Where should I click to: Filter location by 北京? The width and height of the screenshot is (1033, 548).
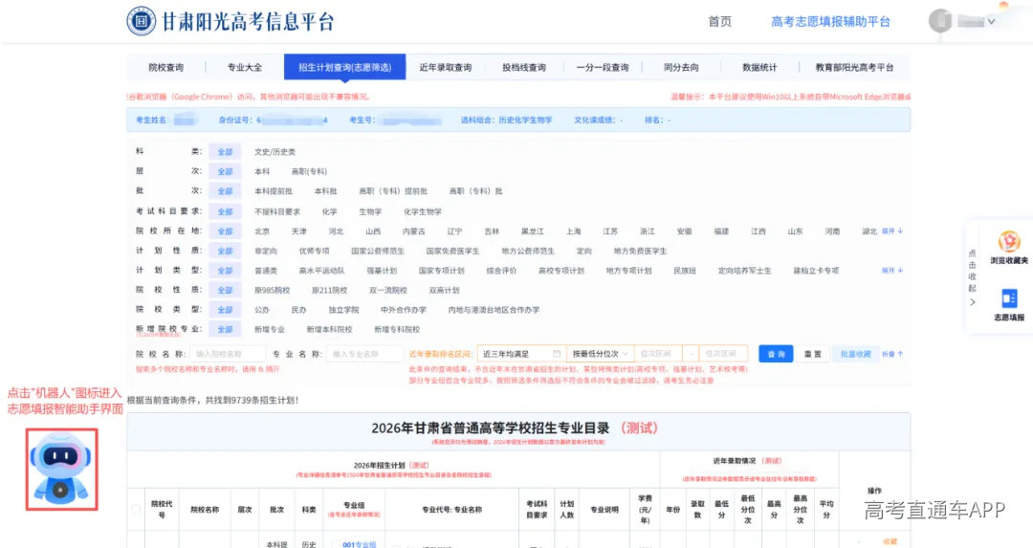[x=261, y=231]
